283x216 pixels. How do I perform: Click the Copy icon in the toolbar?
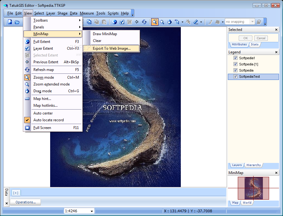(89, 22)
